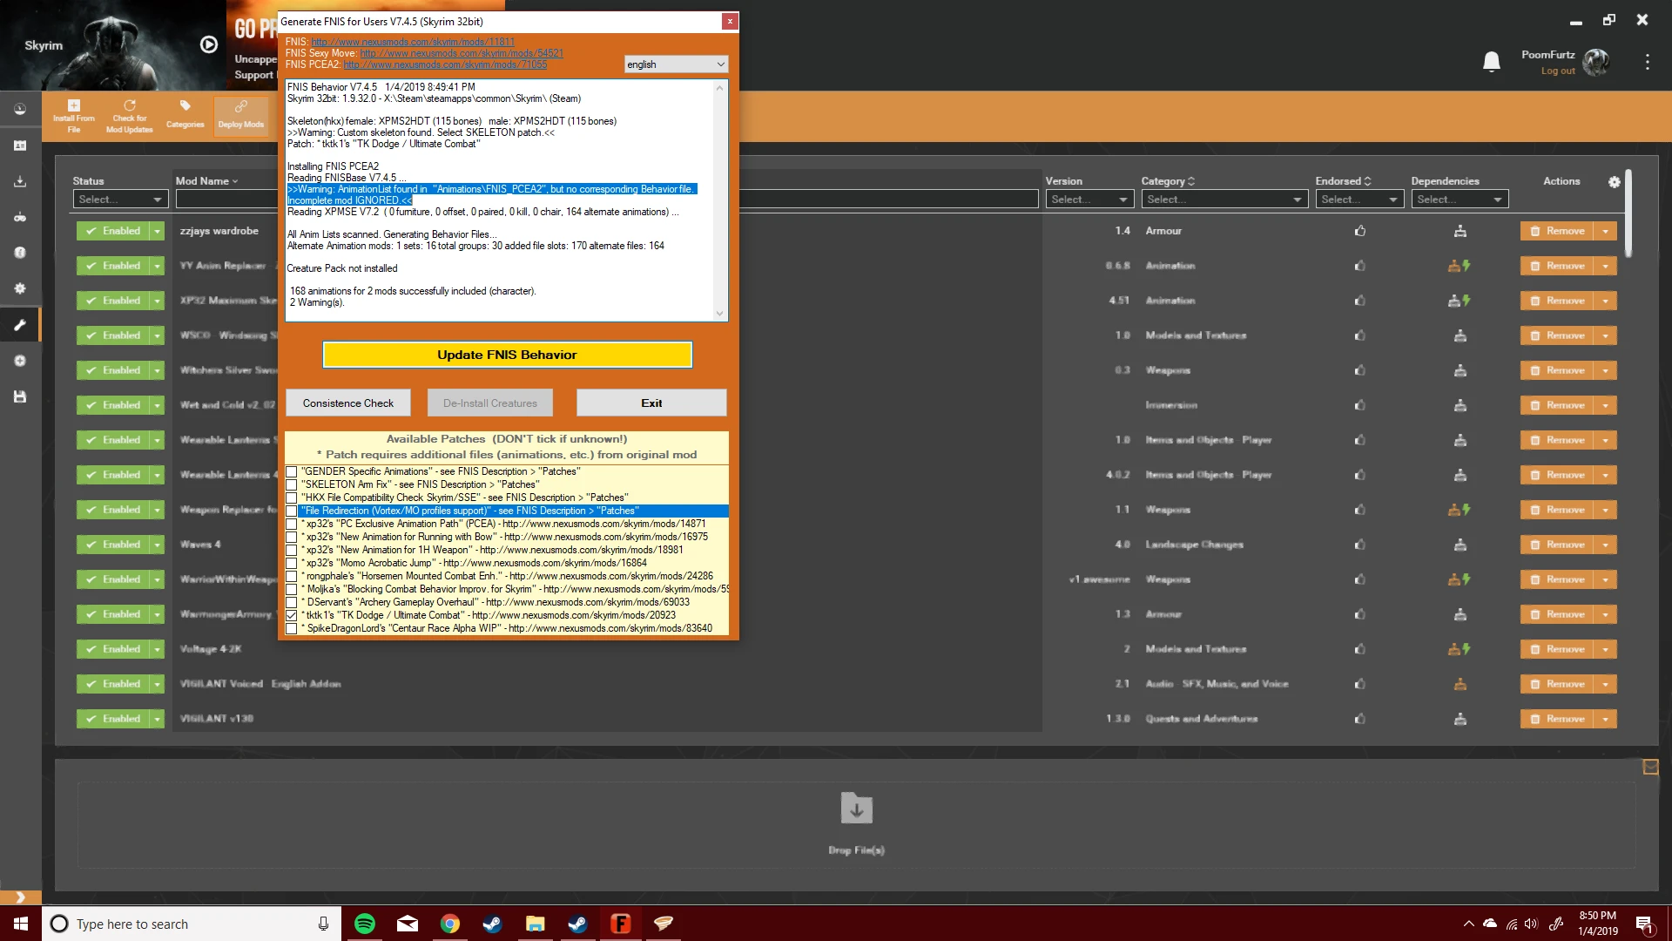Open table settings gear near Actions column

tap(1614, 182)
